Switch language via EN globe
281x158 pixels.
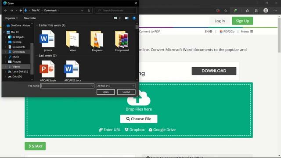click(x=209, y=32)
